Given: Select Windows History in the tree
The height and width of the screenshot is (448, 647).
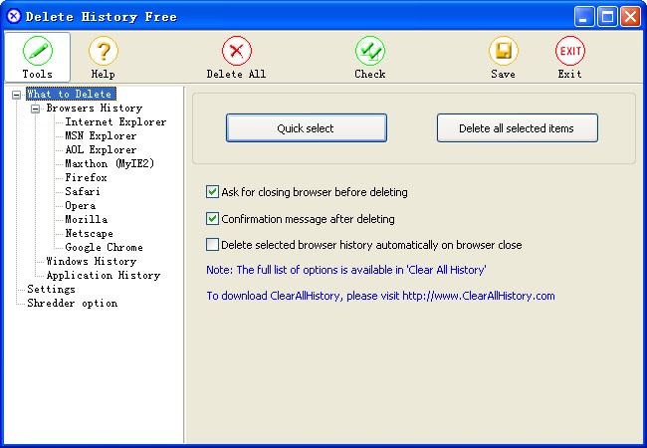Looking at the screenshot, I should coord(91,262).
